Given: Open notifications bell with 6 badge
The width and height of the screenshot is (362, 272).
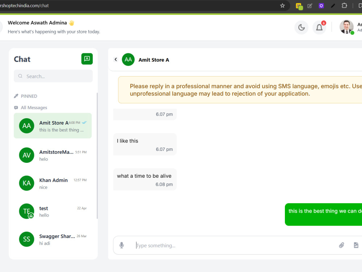Looking at the screenshot, I should click(x=320, y=28).
